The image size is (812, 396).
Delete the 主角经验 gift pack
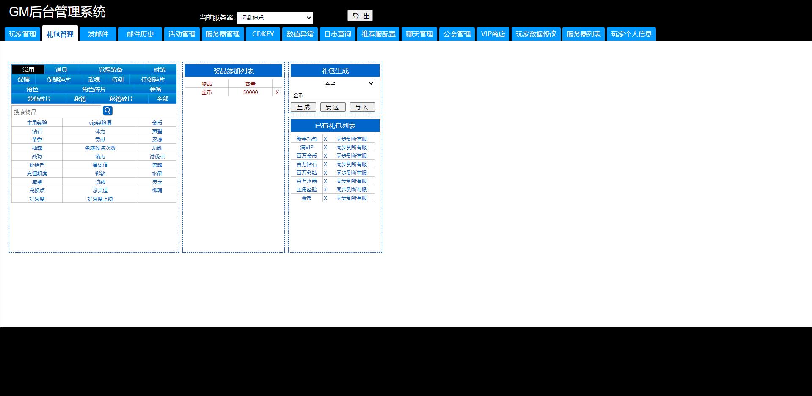click(x=325, y=190)
